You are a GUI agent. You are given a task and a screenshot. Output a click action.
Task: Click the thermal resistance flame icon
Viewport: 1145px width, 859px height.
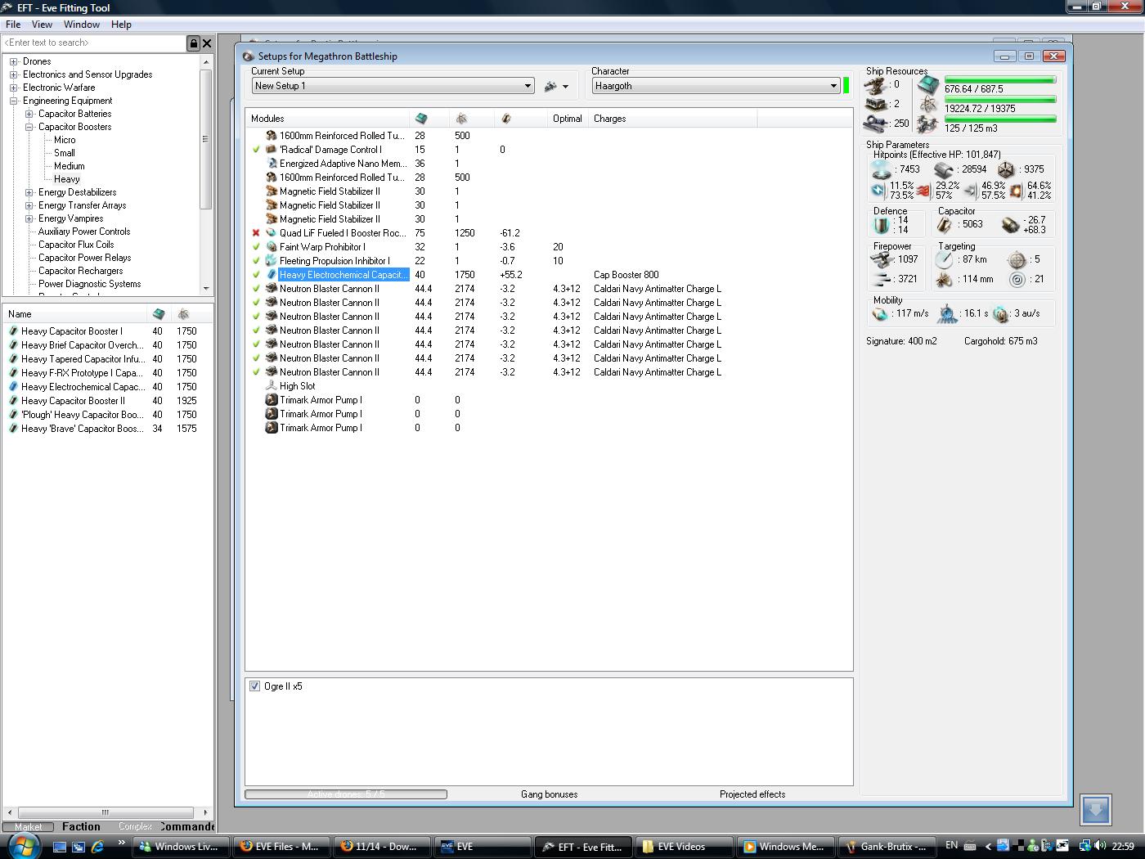point(924,191)
